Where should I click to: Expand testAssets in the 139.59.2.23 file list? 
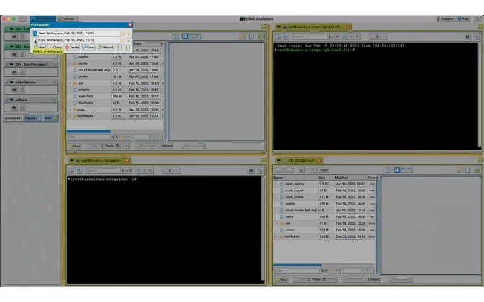tap(276, 237)
